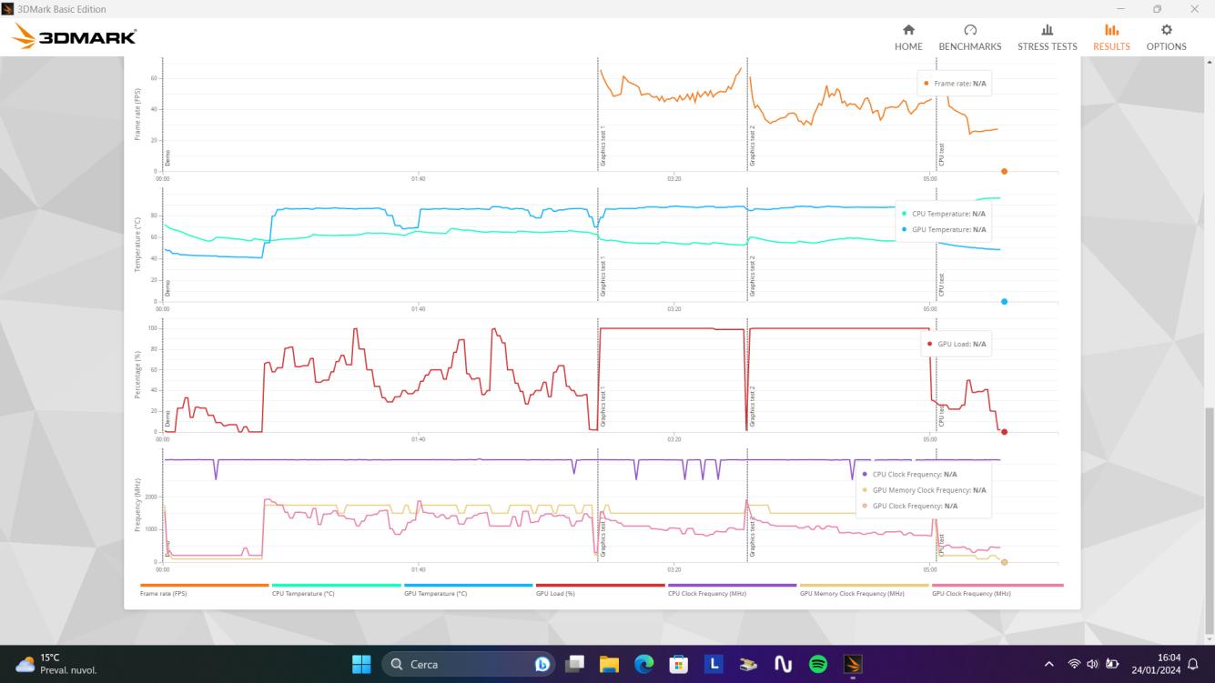Open Spotify from the taskbar

click(817, 665)
